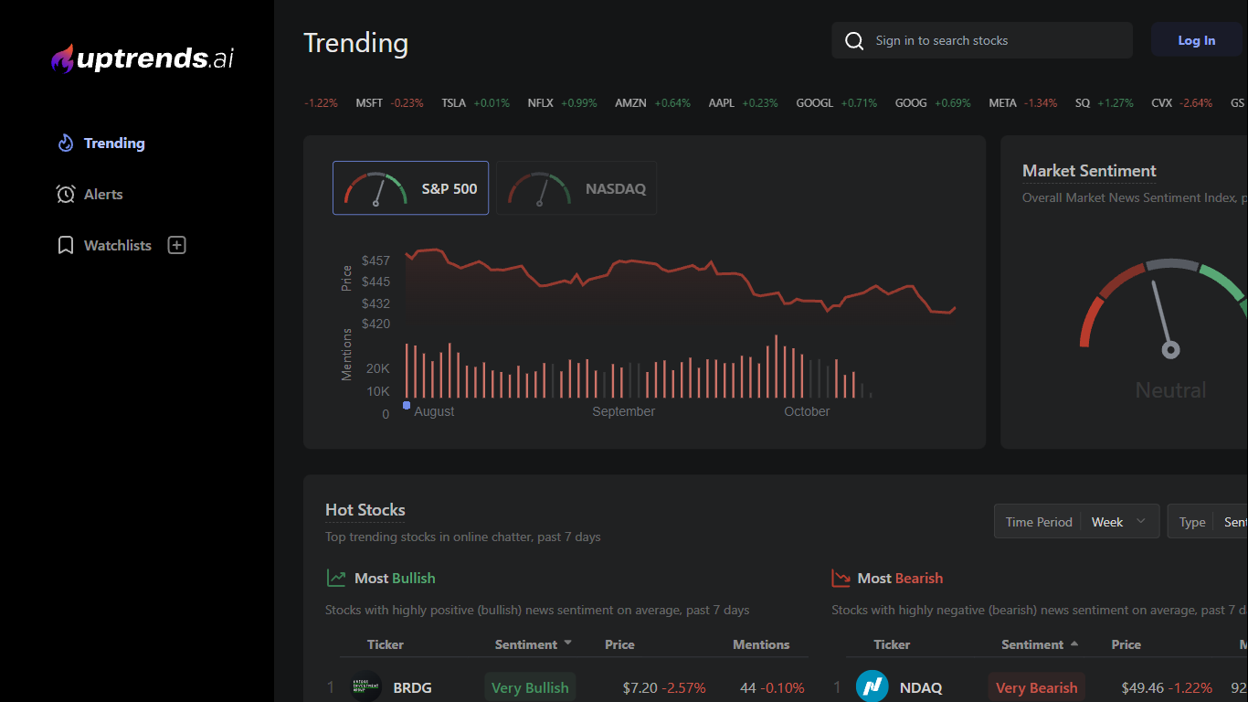Click TSLA in the ticker strip

(454, 103)
